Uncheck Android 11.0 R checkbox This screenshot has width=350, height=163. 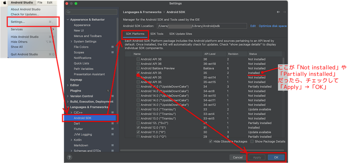tap(138, 132)
